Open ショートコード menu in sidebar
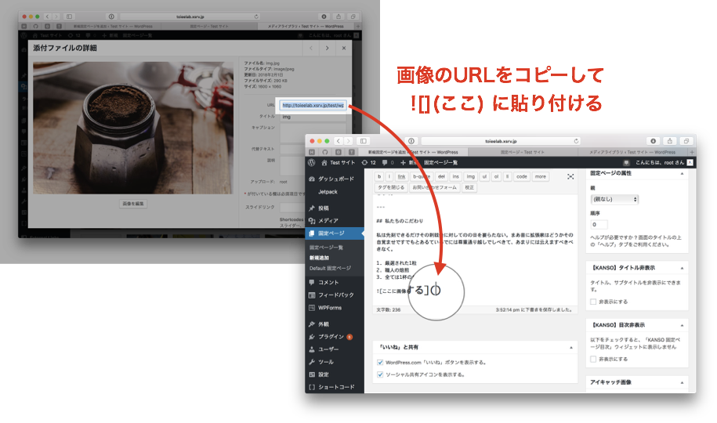The image size is (717, 423). pyautogui.click(x=335, y=387)
